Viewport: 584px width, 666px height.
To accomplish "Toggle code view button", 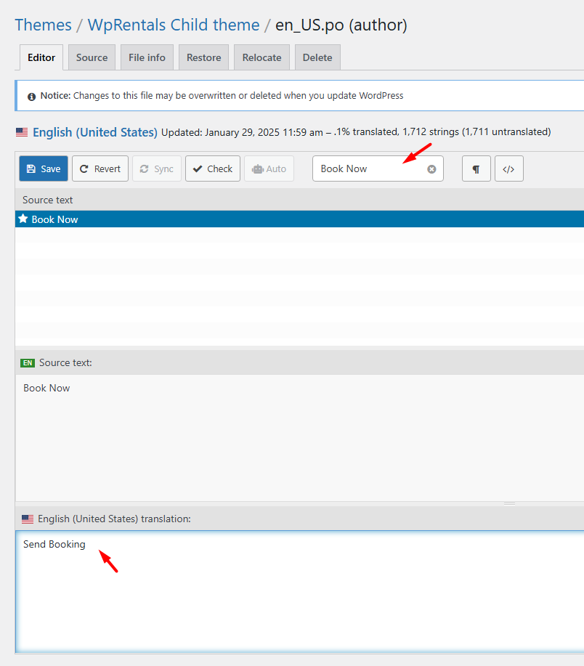I will point(508,168).
